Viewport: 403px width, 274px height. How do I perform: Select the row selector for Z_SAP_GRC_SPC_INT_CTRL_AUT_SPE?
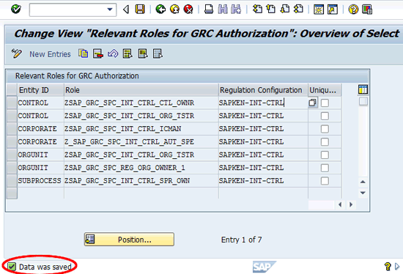(x=12, y=141)
